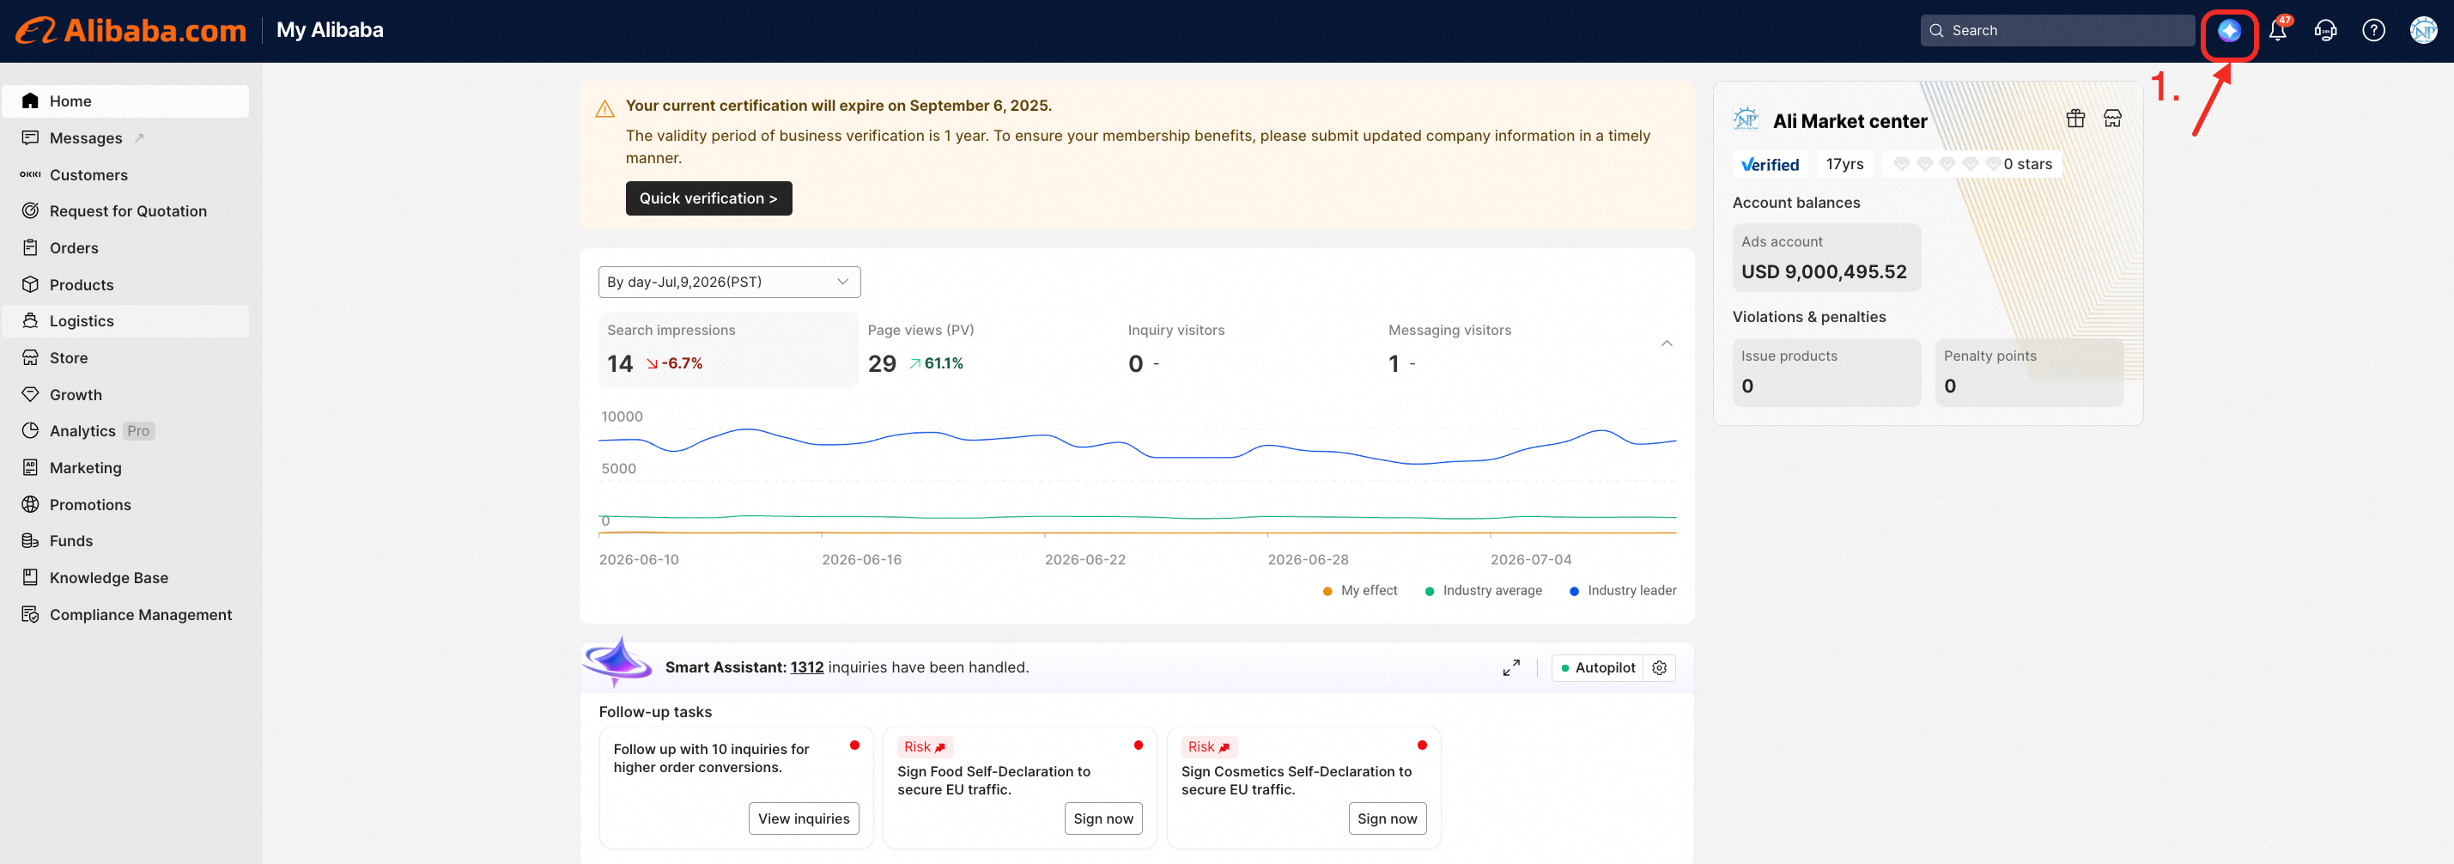Toggle the Industry leader legend series

pos(1624,591)
